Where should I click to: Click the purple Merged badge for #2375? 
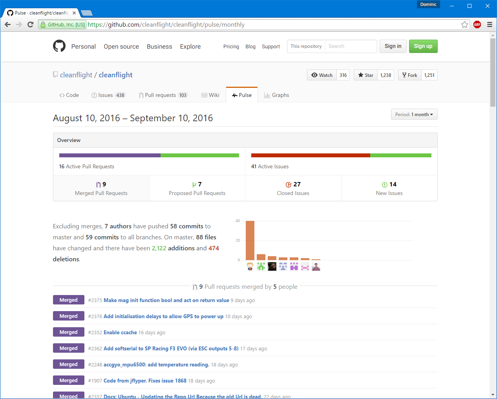69,300
